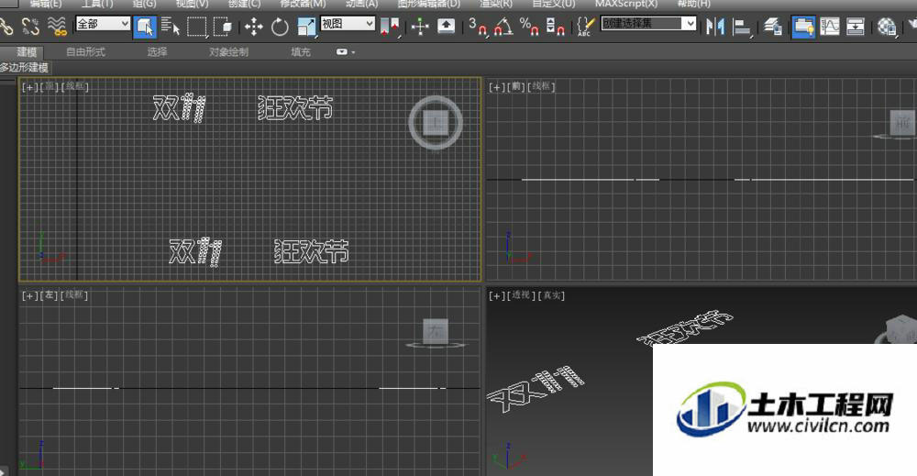Switch to the 选择 ribbon tab
This screenshot has width=917, height=476.
(158, 52)
